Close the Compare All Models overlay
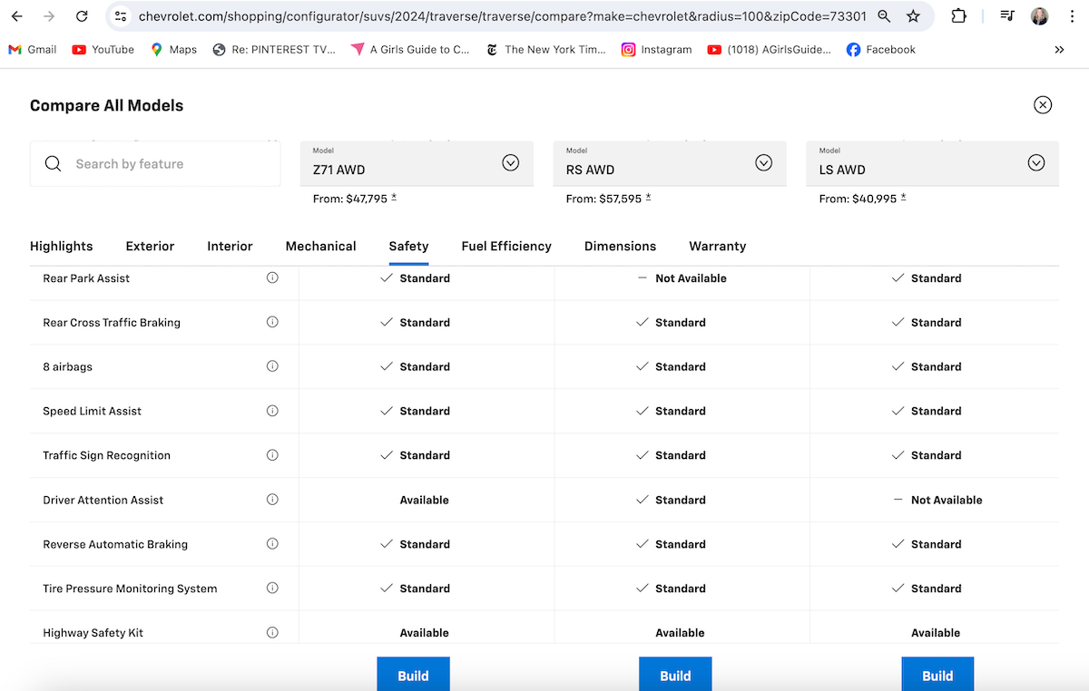This screenshot has width=1089, height=691. click(1043, 104)
